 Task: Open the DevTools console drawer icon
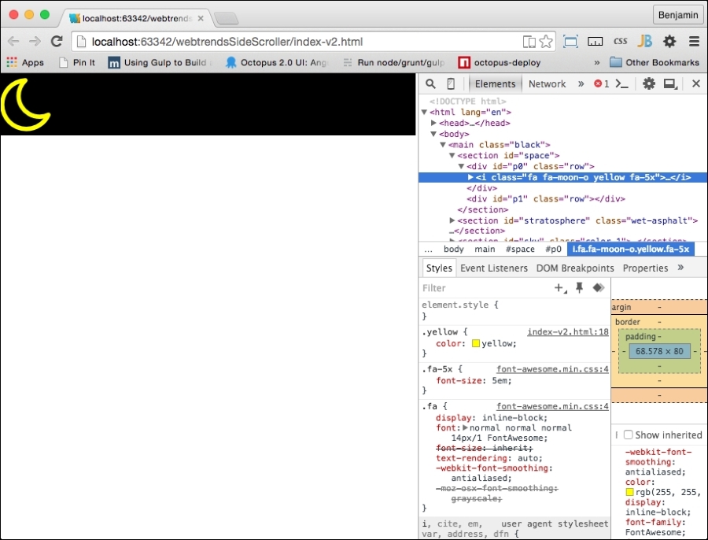[x=621, y=83]
